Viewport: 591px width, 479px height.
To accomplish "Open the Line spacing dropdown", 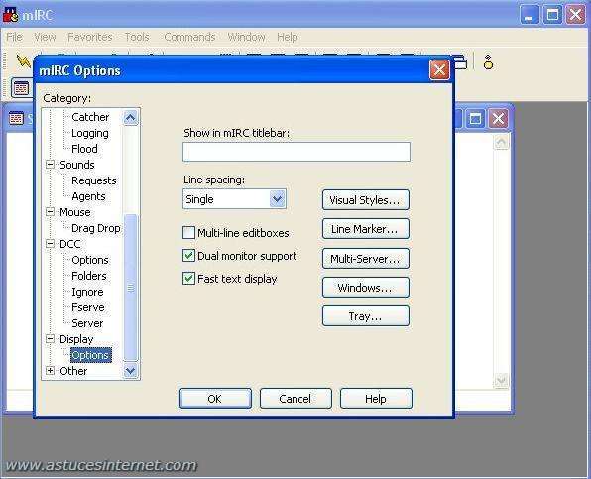I will [x=278, y=199].
